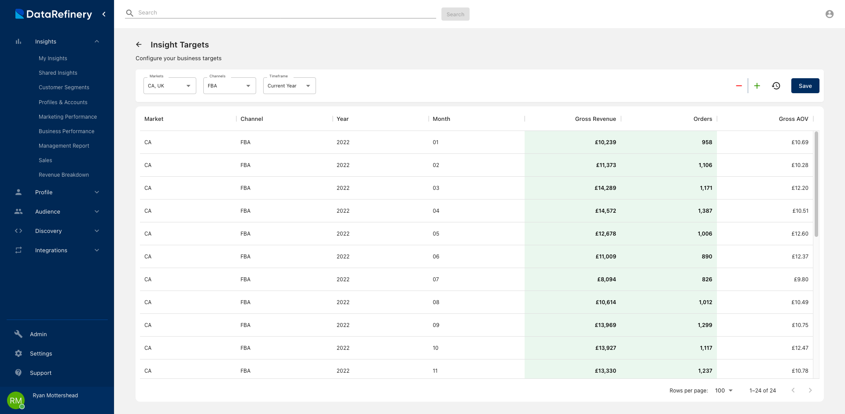The image size is (845, 414).
Task: Expand the Audience section
Action: pyautogui.click(x=97, y=211)
